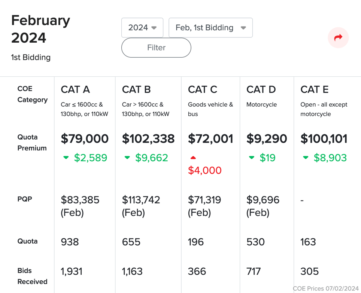The height and width of the screenshot is (293, 361).
Task: Click the CAT E $100,101 premium
Action: (324, 139)
